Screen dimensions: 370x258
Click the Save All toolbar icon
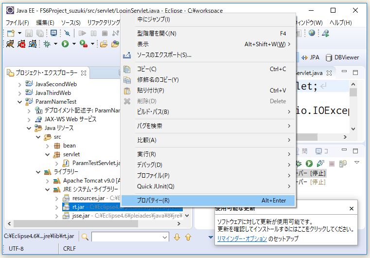coord(40,33)
